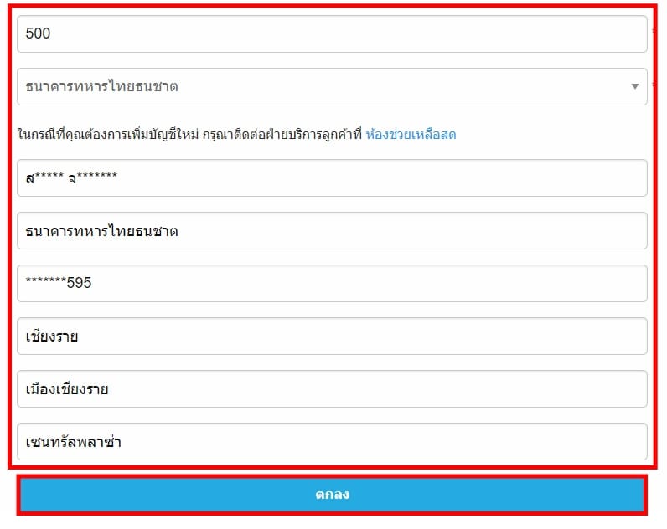Click the ตกลง confirm button
667x529 pixels.
click(332, 495)
